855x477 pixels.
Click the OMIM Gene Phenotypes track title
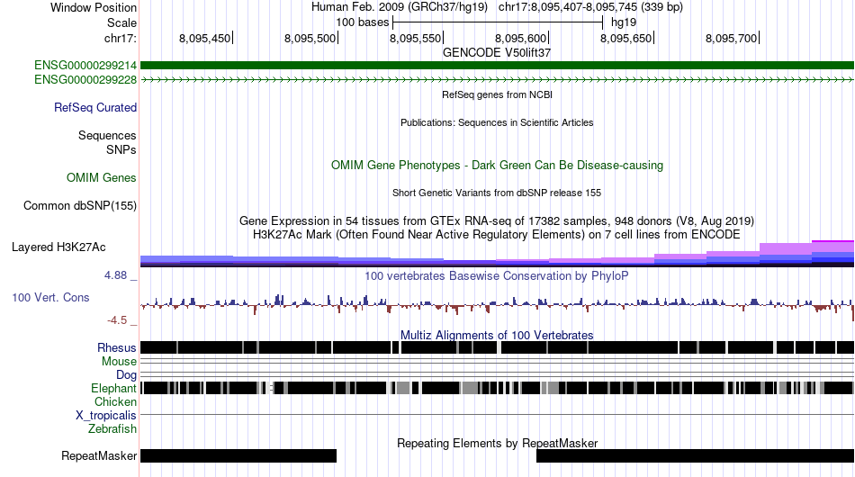click(497, 166)
